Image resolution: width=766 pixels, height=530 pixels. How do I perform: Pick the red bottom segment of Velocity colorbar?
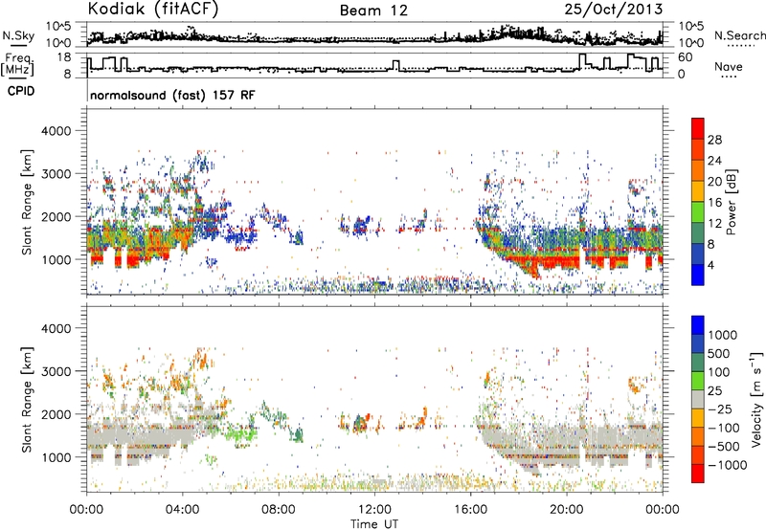698,474
